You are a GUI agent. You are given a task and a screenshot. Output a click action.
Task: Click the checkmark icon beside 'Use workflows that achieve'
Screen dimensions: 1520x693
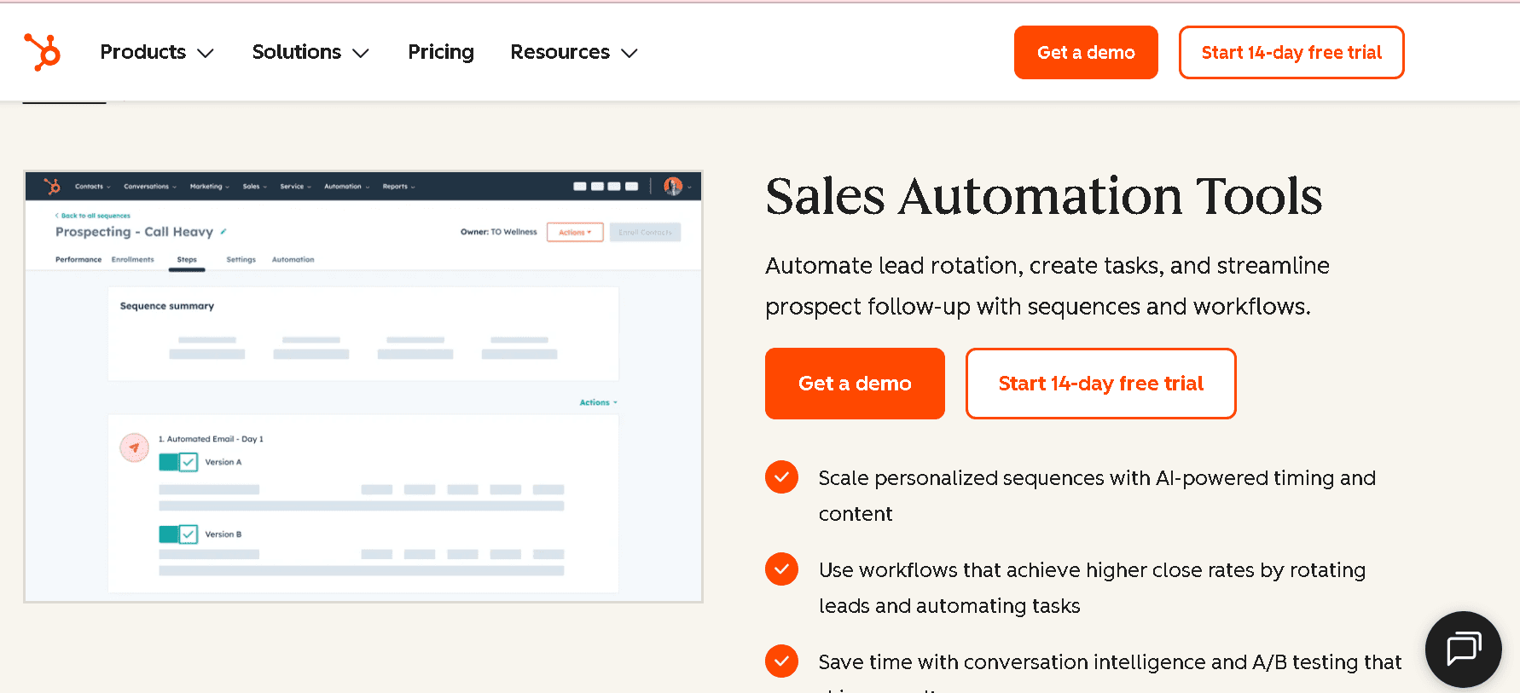click(781, 569)
